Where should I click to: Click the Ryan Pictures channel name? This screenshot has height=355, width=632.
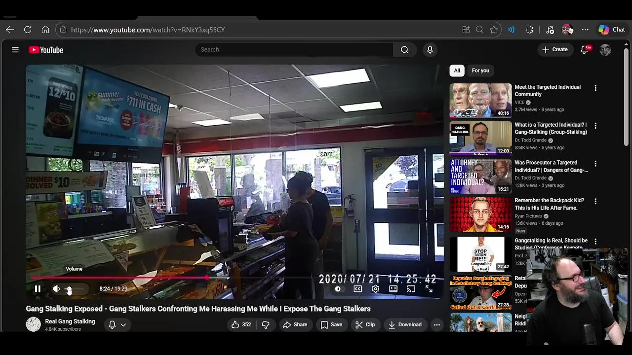point(528,216)
